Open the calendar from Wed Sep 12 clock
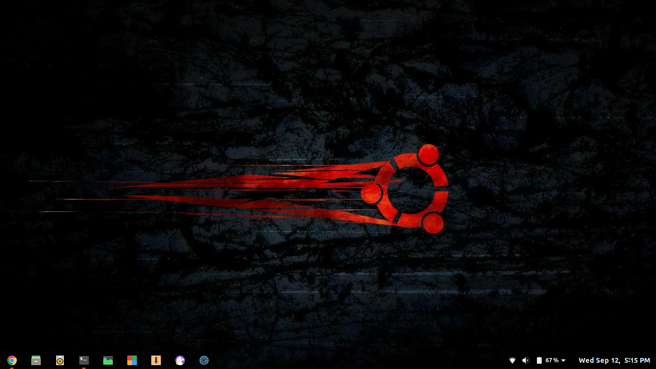The width and height of the screenshot is (656, 369). pos(614,360)
